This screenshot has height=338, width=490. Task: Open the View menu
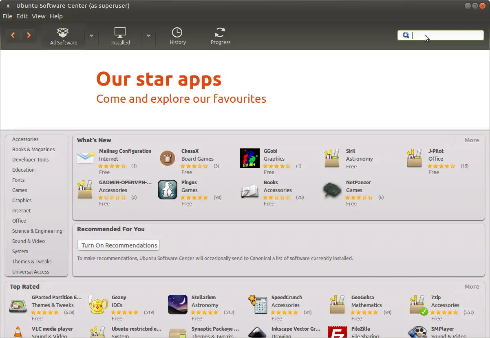tap(39, 16)
